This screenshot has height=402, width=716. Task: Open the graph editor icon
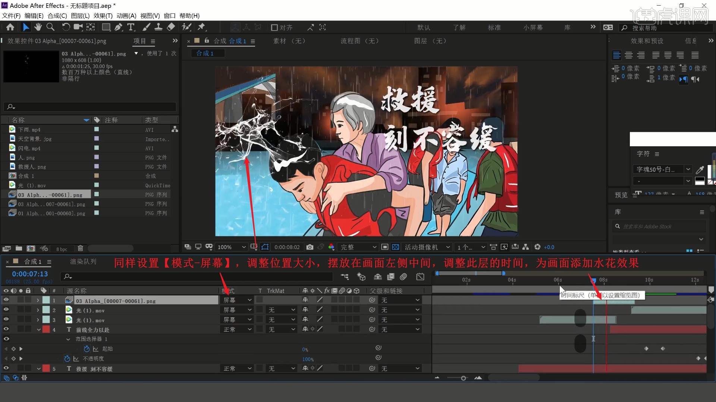tap(420, 277)
